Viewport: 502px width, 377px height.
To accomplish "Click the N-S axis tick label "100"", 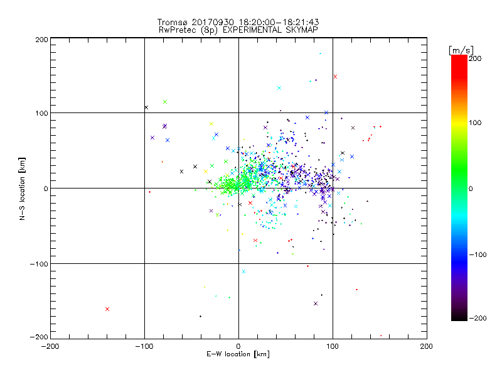I will 41,113.
